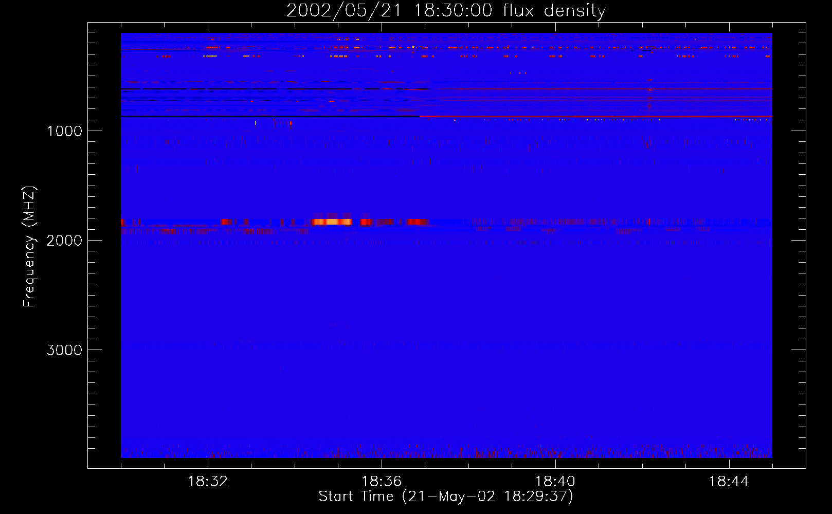Click the 'Start Time (21-May-02 18:29:37)' label

[446, 497]
